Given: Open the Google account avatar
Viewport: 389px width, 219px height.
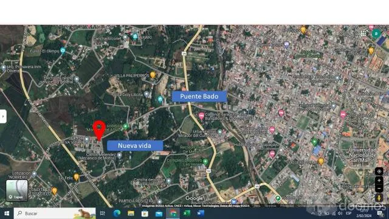Looking at the screenshot, I should (x=376, y=33).
